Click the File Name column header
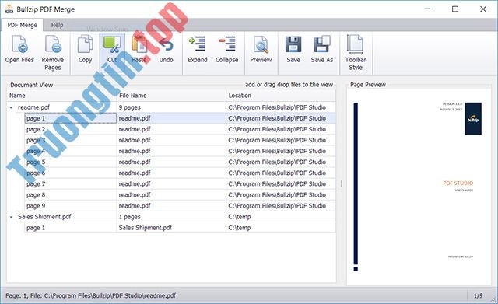Image resolution: width=498 pixels, height=304 pixels. 171,96
